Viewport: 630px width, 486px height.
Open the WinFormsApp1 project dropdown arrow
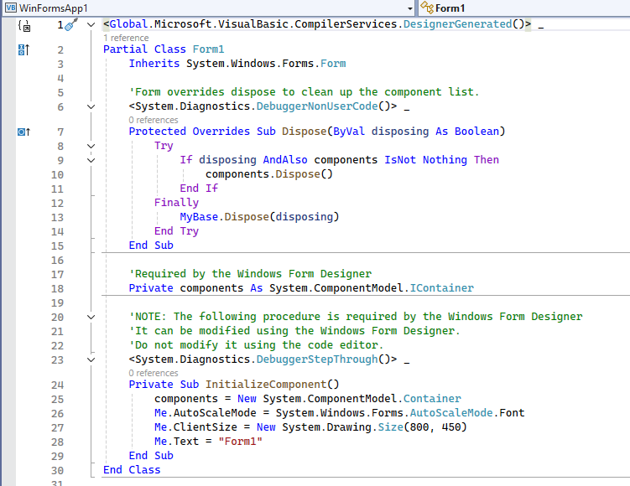click(409, 8)
